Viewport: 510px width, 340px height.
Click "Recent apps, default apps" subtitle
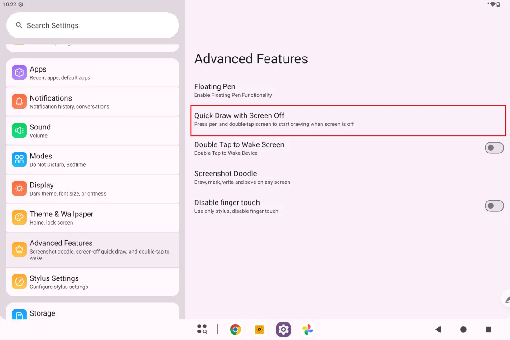pos(60,78)
